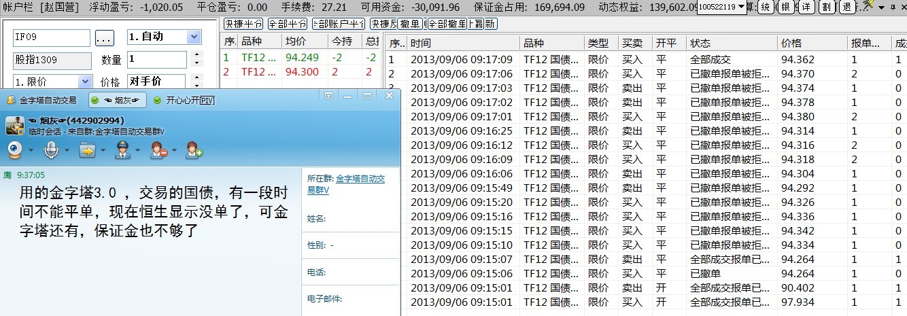Image resolution: width=907 pixels, height=316 pixels.
Task: Switch to the 开心心开[PIV] chat tab
Action: [185, 101]
